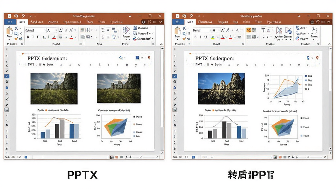Click the vertical scrollbar of the left PPTX window
This screenshot has height=189, width=336.
pos(162,100)
